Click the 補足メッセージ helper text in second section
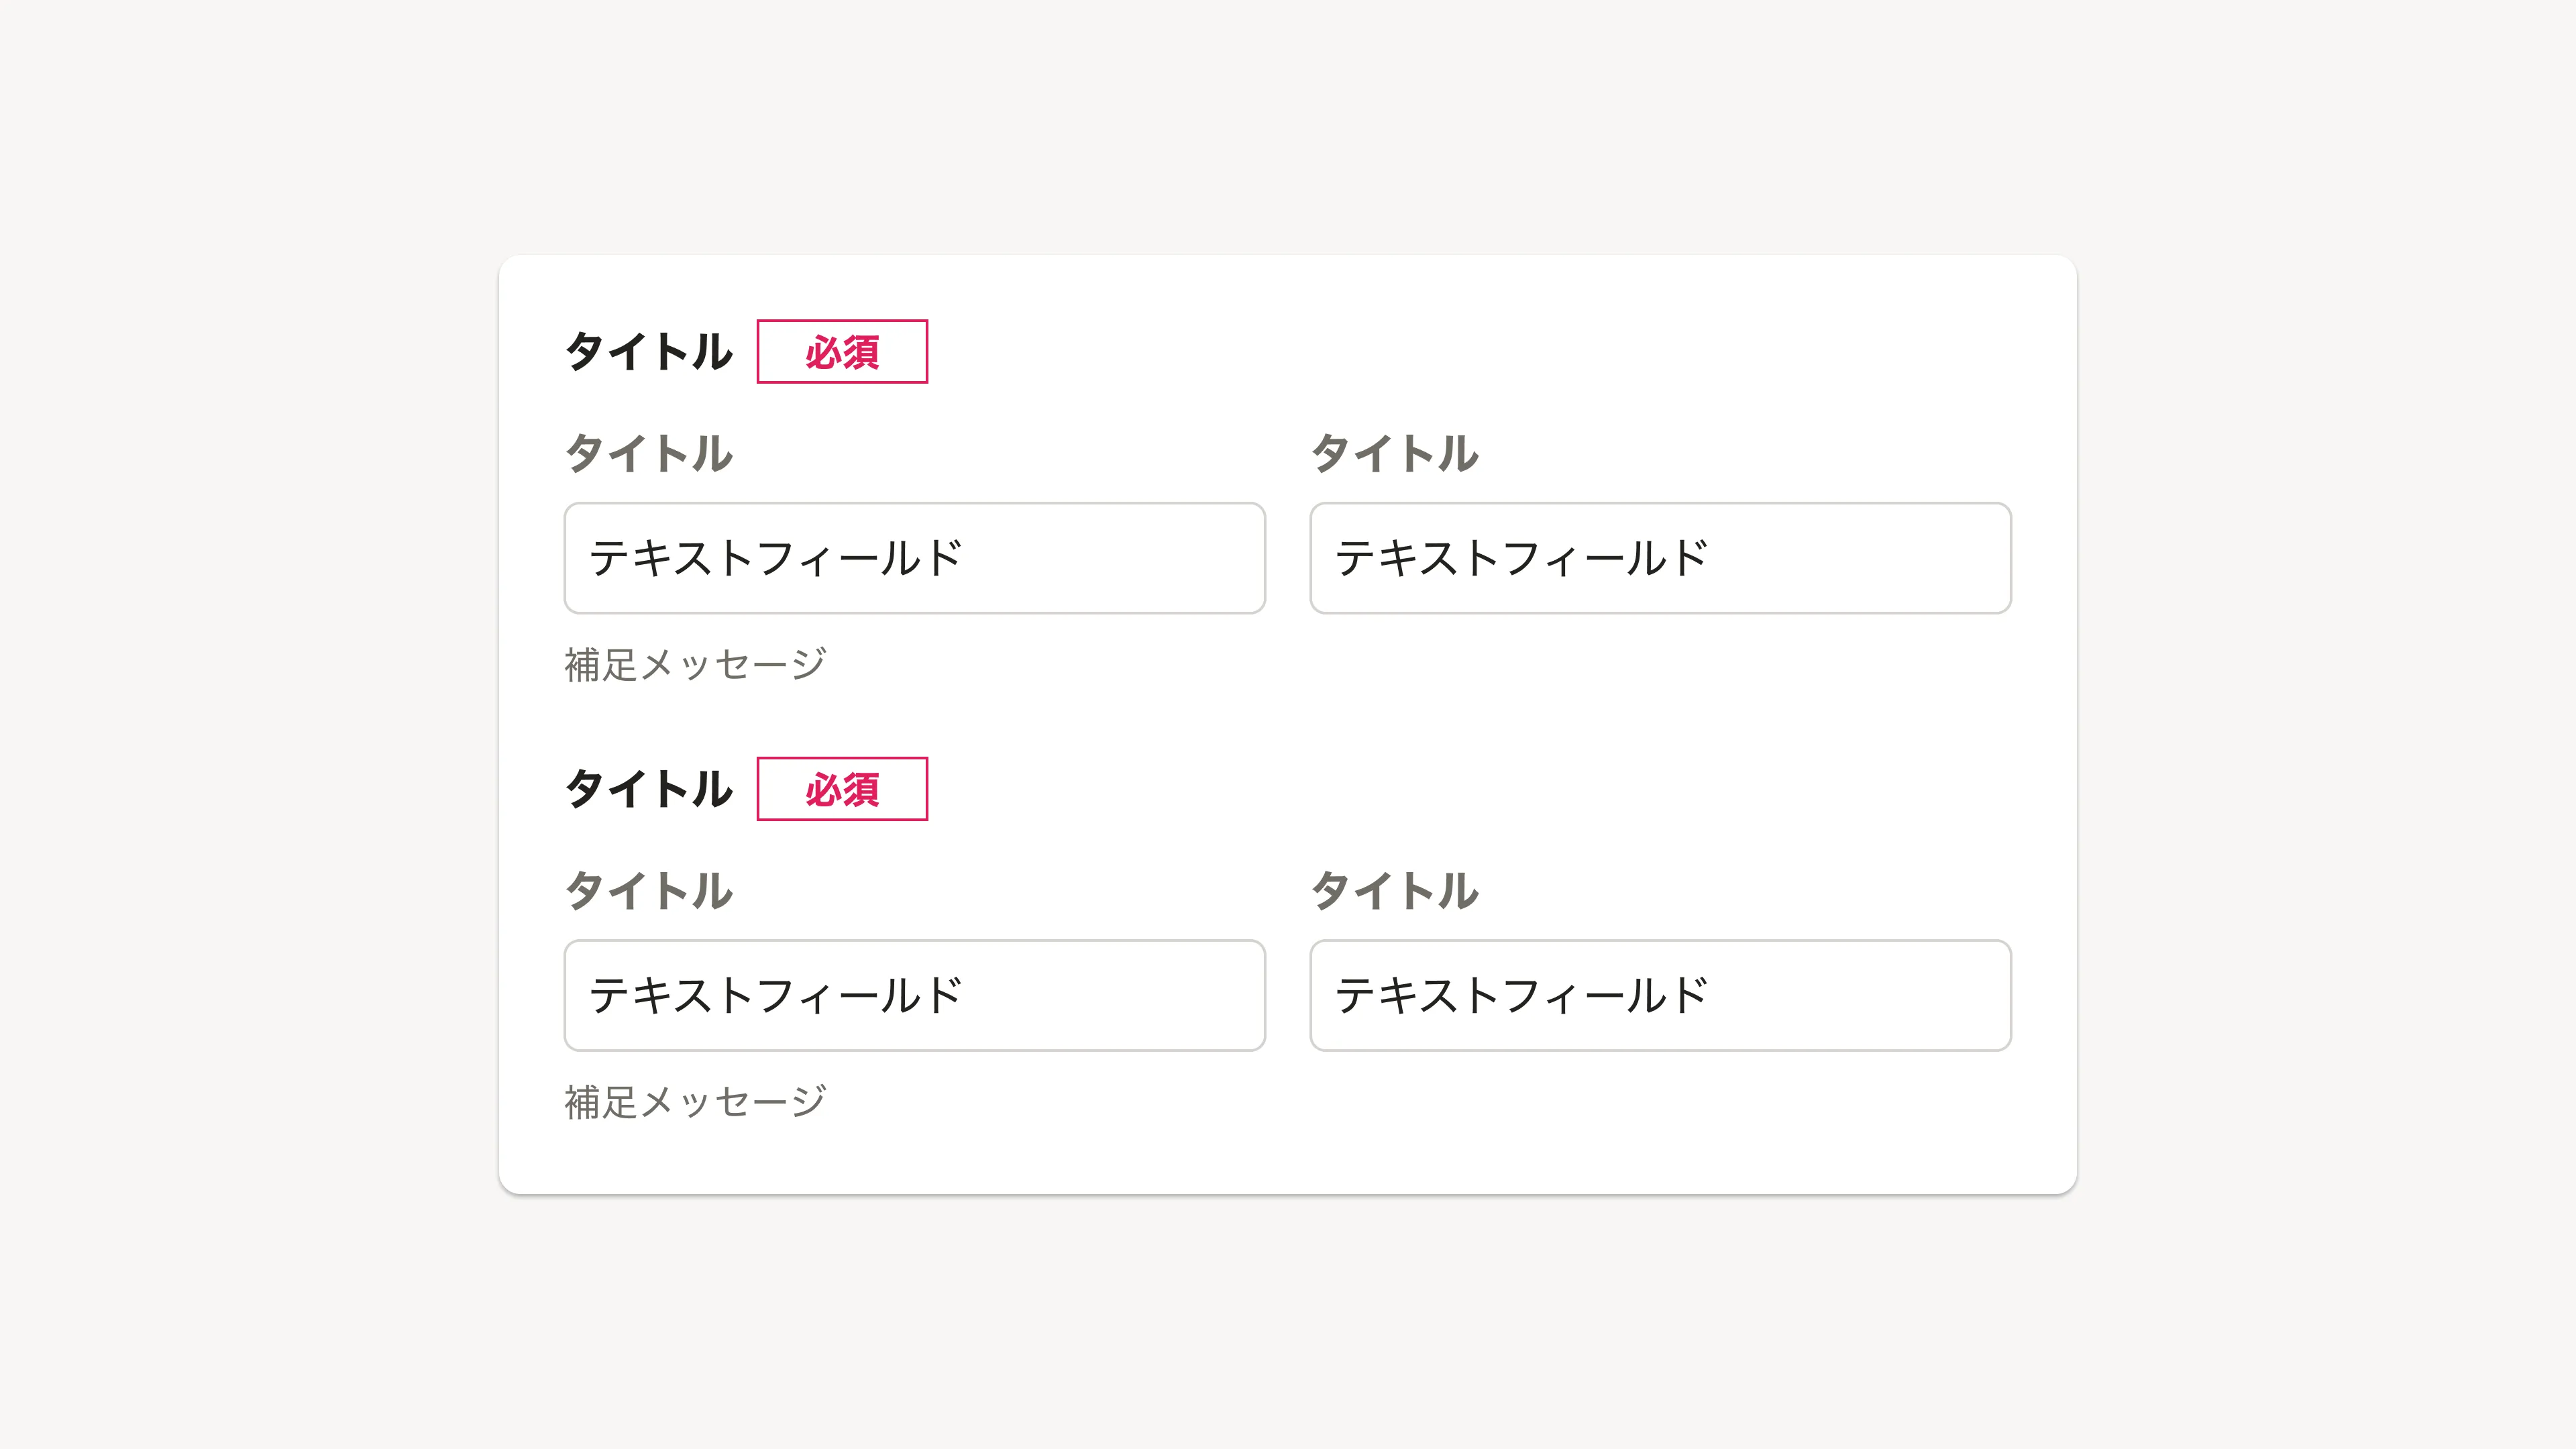 (x=695, y=1101)
